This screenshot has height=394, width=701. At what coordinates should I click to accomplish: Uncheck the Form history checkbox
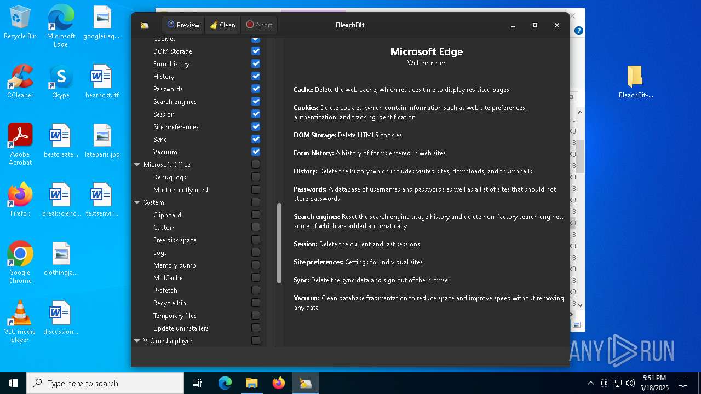[256, 63]
